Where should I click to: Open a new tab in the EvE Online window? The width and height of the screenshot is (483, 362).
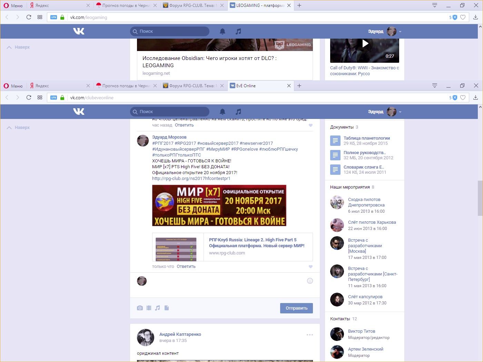(299, 86)
